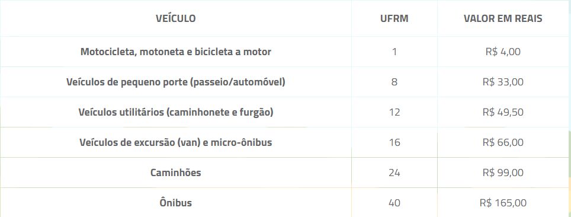Click UFRM value 24 cell

pos(394,173)
